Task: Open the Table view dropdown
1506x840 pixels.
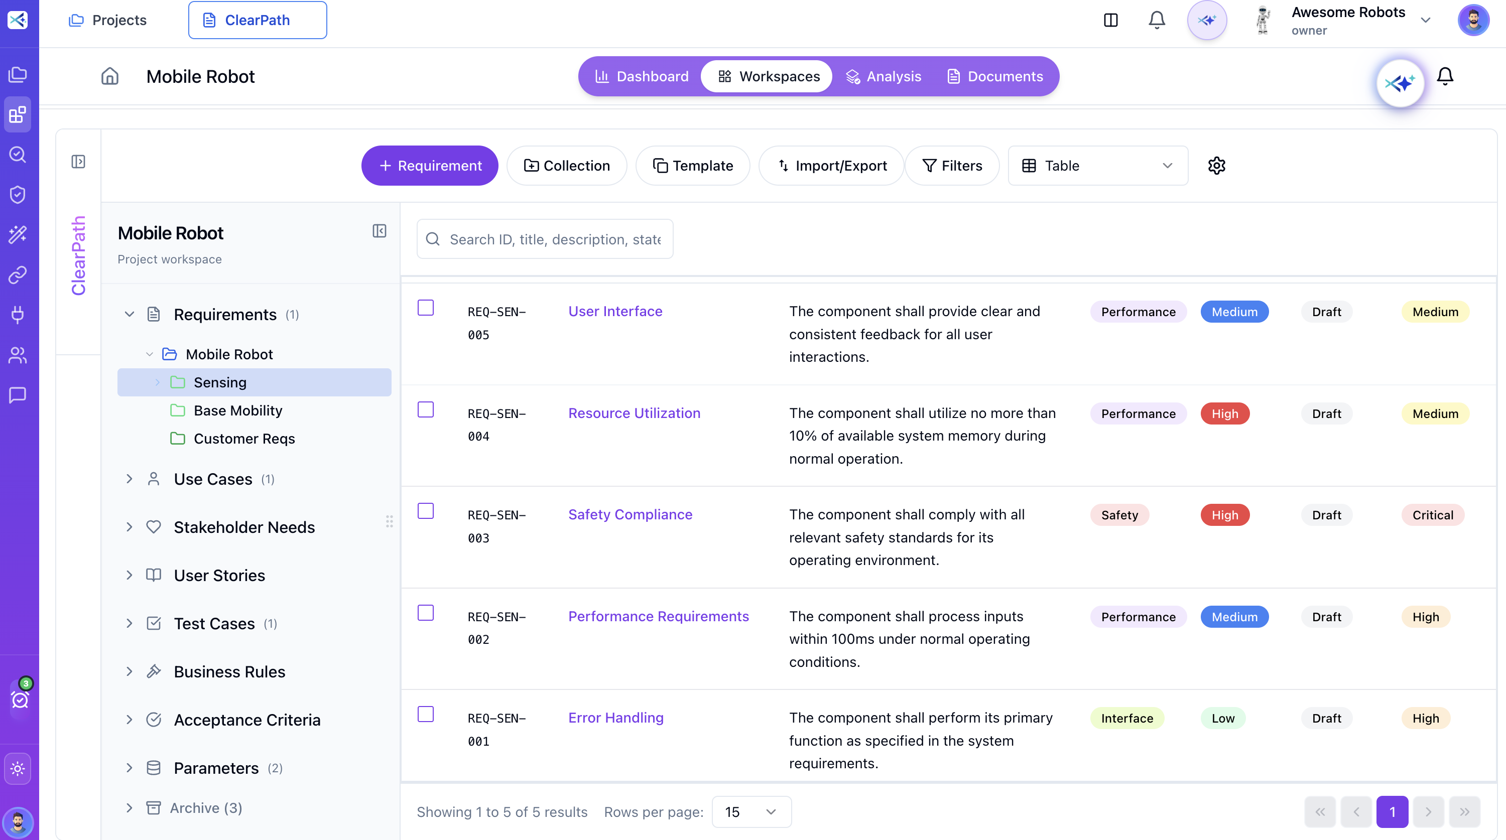Action: (x=1097, y=166)
